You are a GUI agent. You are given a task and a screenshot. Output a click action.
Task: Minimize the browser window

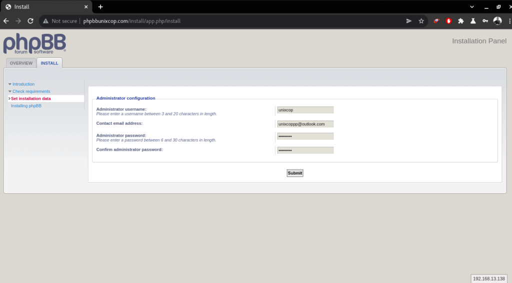tap(486, 7)
